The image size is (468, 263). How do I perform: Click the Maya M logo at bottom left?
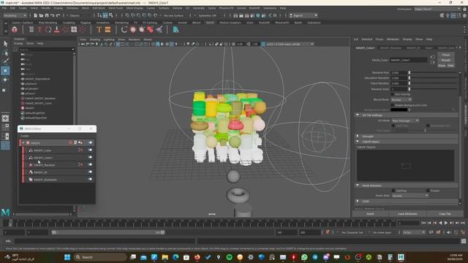click(x=5, y=213)
